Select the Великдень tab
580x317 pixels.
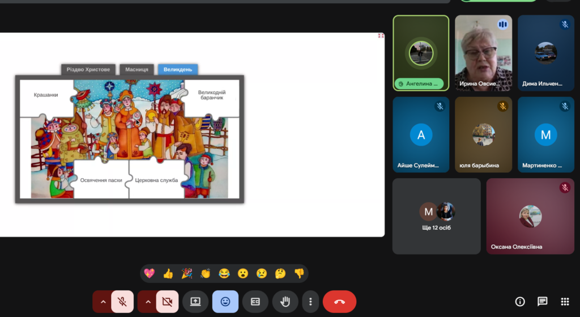pyautogui.click(x=177, y=70)
